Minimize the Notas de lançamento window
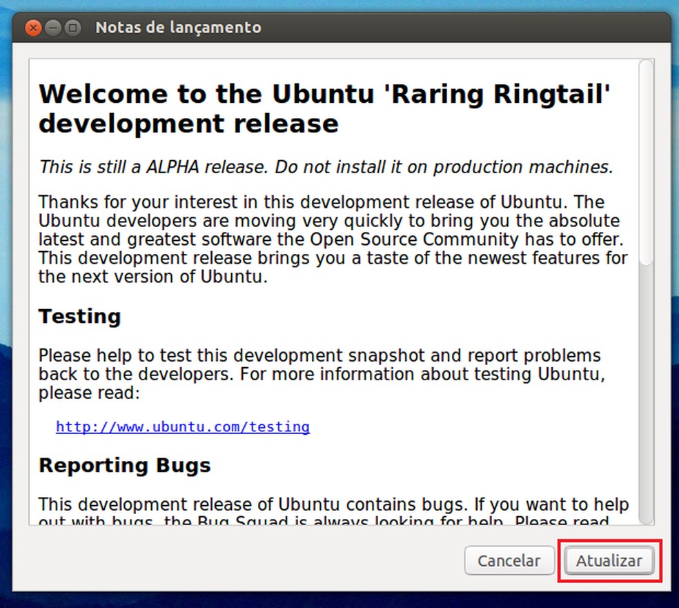This screenshot has height=608, width=679. click(x=53, y=28)
